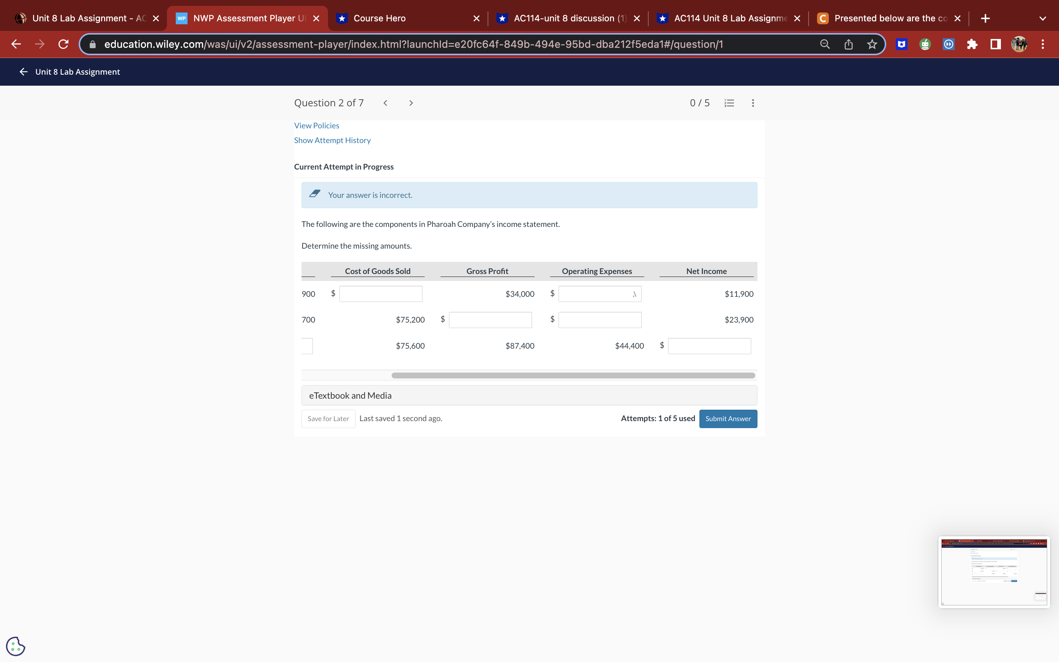Bookmark this page with star icon
Viewport: 1059px width, 662px height.
(872, 44)
